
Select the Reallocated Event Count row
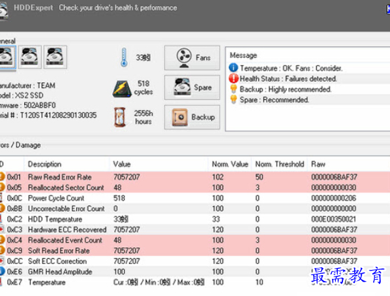coord(195,240)
